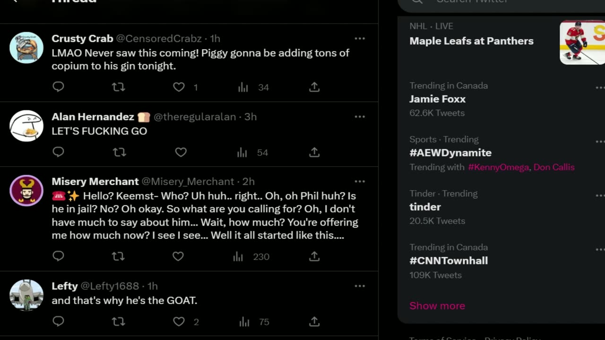Like Crusty Crab's tweet

tap(179, 87)
